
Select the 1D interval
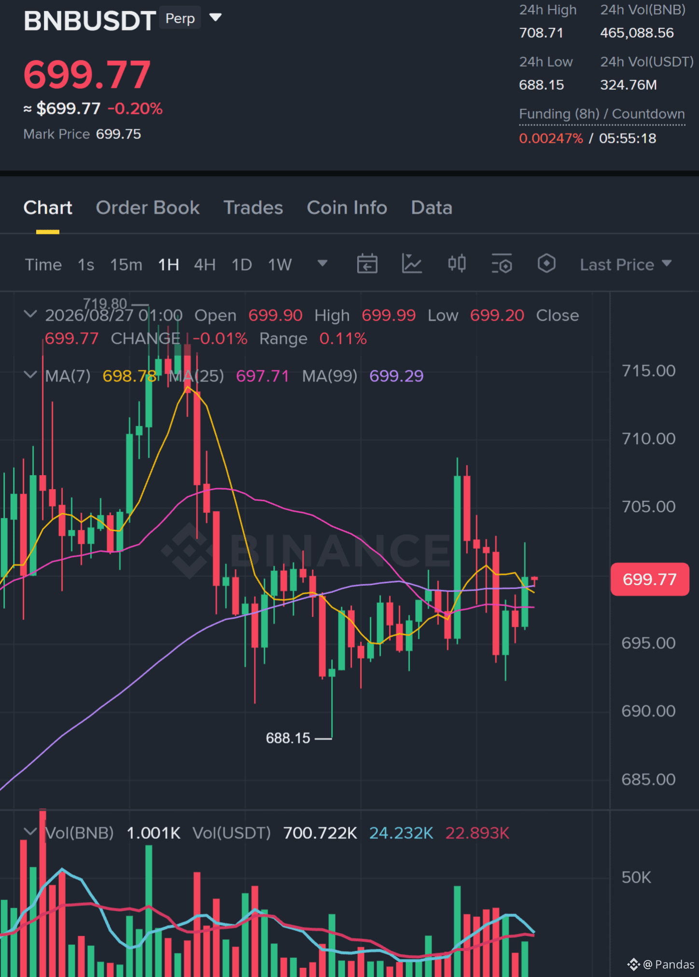[242, 264]
